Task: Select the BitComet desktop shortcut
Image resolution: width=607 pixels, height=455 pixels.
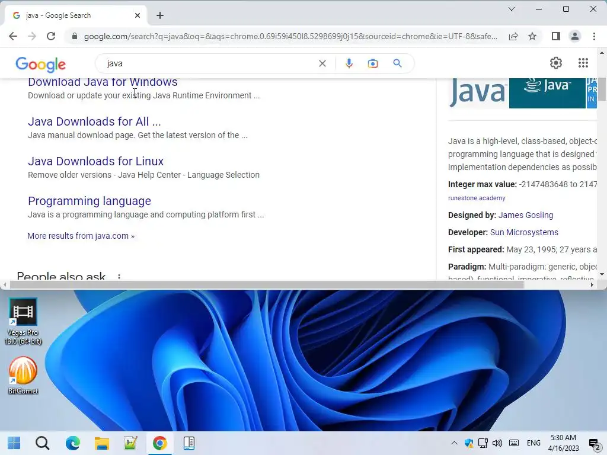Action: click(x=23, y=375)
